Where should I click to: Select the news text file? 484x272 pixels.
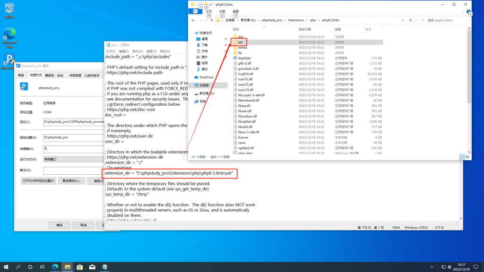tap(242, 143)
